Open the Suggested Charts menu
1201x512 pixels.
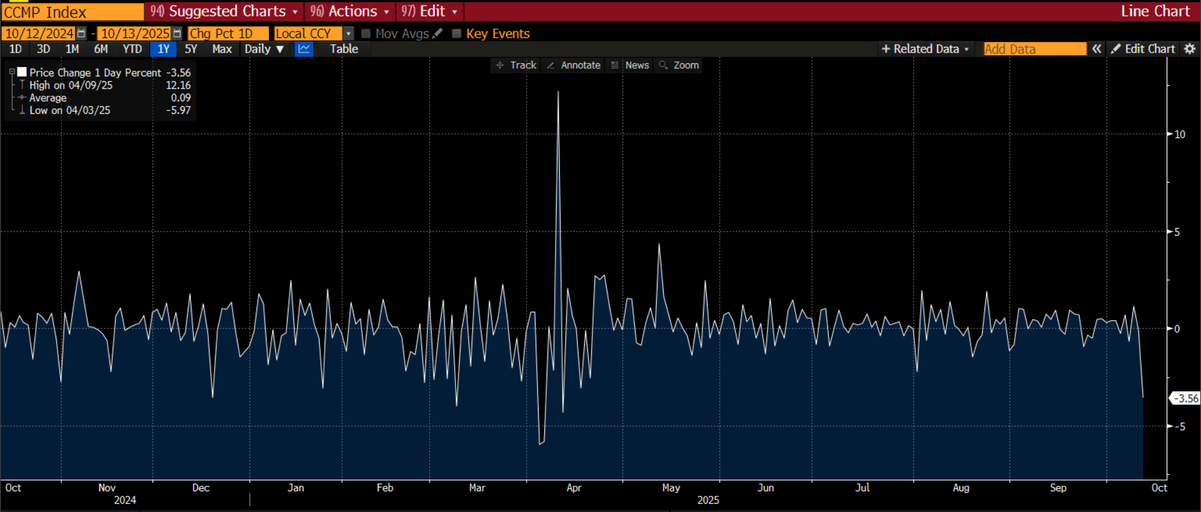point(223,11)
